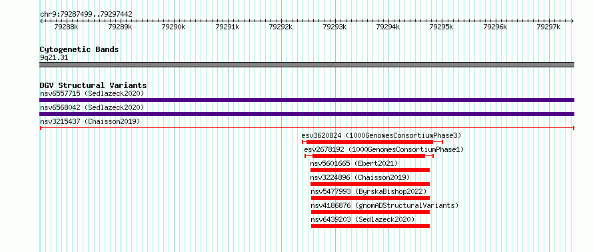
Task: Open esv3620824 (1000GenomesConsortiumPhase3) label
Action: [381, 135]
